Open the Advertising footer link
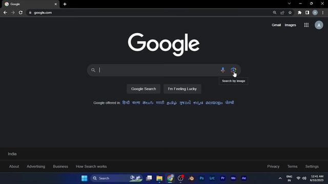Image resolution: width=328 pixels, height=184 pixels. click(x=36, y=167)
